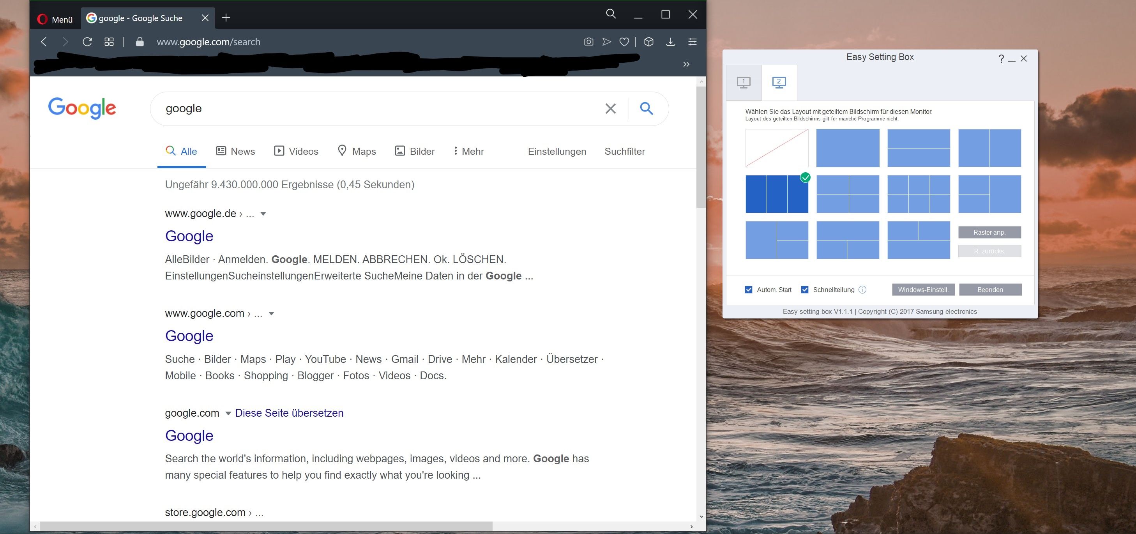Choose layout with one left cell, two right
Viewport: 1136px width, 534px height.
point(777,240)
